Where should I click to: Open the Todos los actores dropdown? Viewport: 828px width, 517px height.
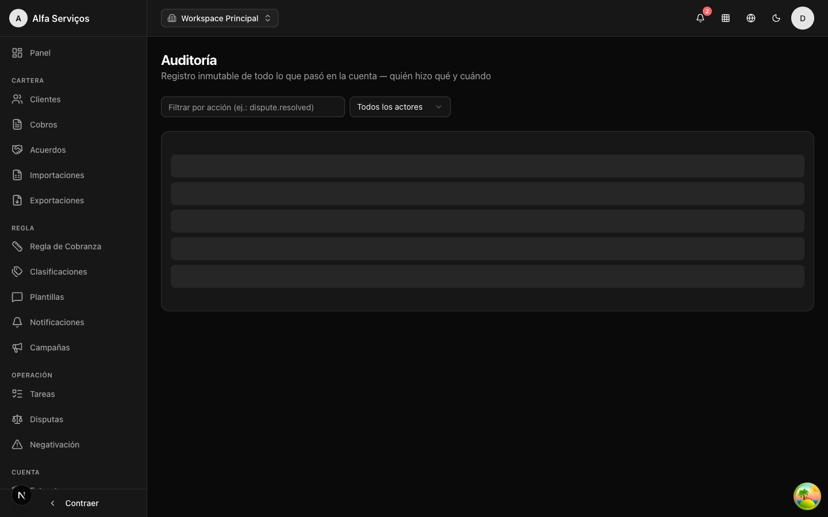pos(400,107)
